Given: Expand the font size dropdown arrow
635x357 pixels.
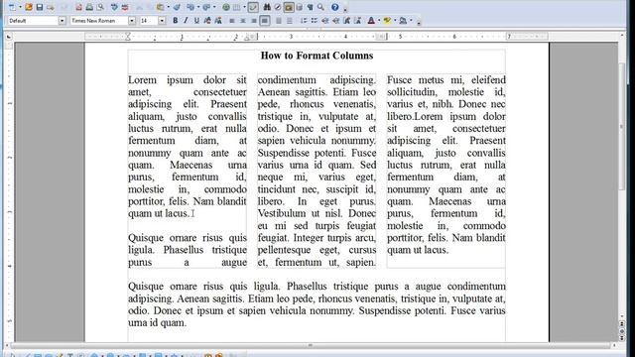Looking at the screenshot, I should (162, 21).
